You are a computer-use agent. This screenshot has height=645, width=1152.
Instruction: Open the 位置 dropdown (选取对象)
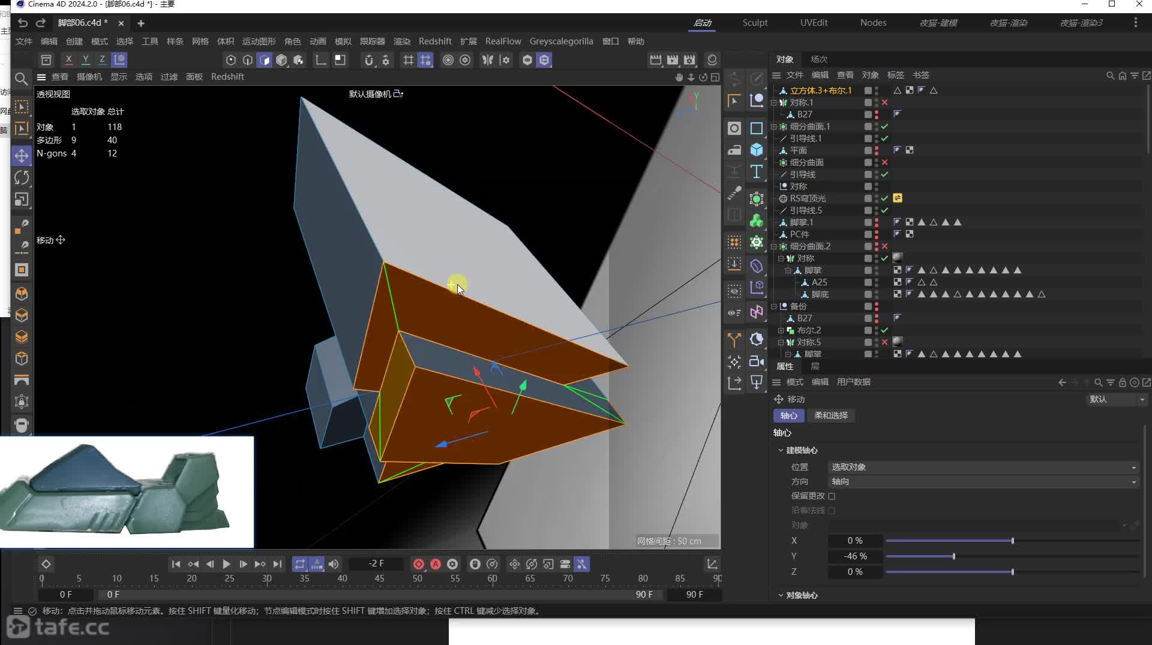pos(983,467)
